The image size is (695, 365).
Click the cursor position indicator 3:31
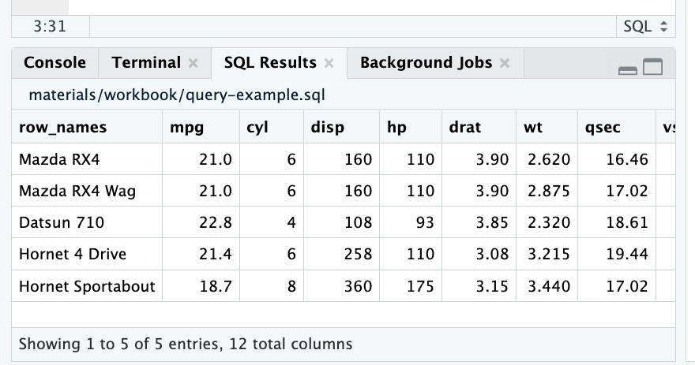click(x=50, y=26)
